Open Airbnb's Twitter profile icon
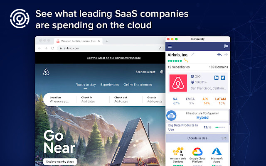Viewport: 266px width, 166px height. click(x=223, y=78)
